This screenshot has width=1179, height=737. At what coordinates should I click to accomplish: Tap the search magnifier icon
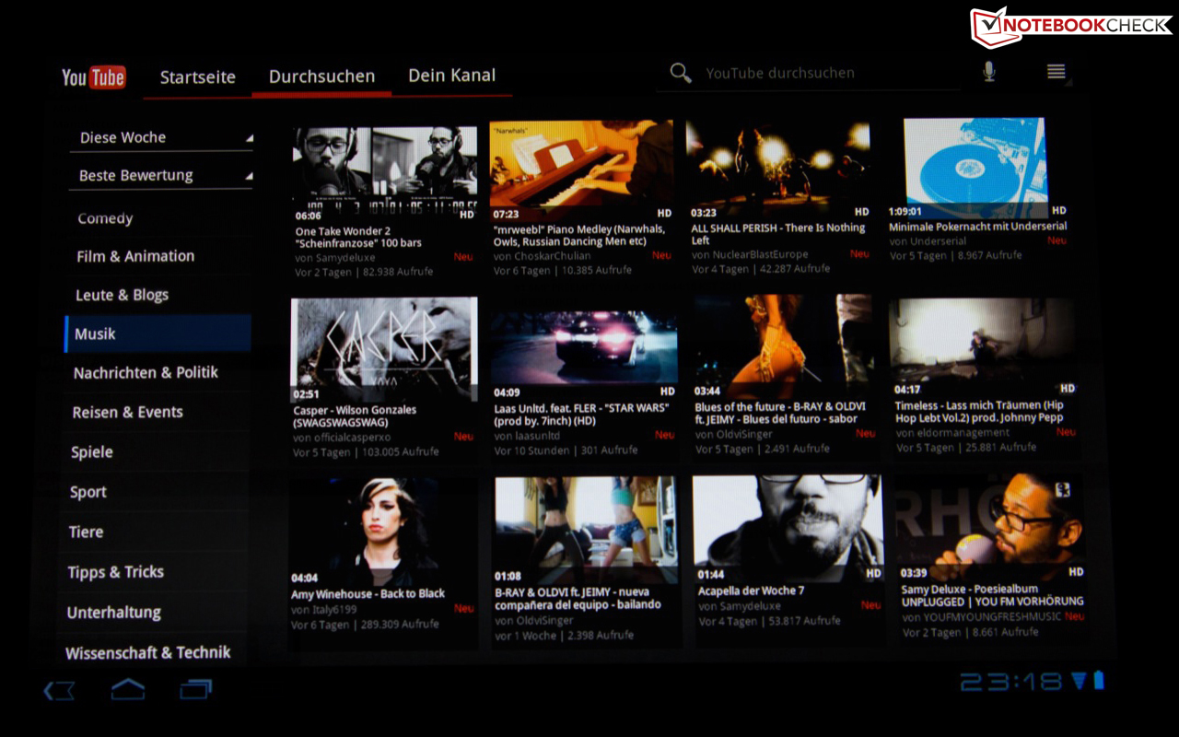[681, 74]
